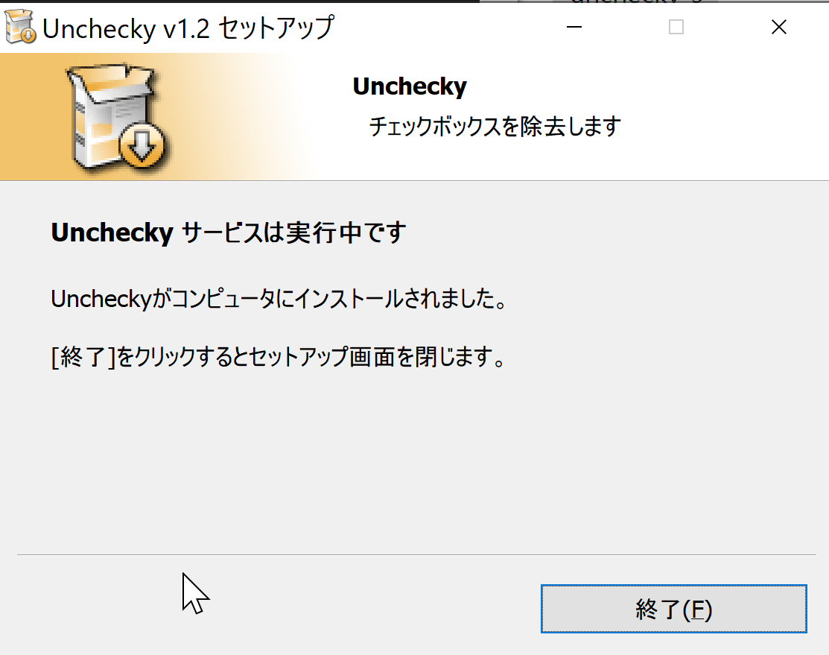Image resolution: width=829 pixels, height=655 pixels.
Task: Click the white header space right of the subtitle
Action: coord(724,127)
